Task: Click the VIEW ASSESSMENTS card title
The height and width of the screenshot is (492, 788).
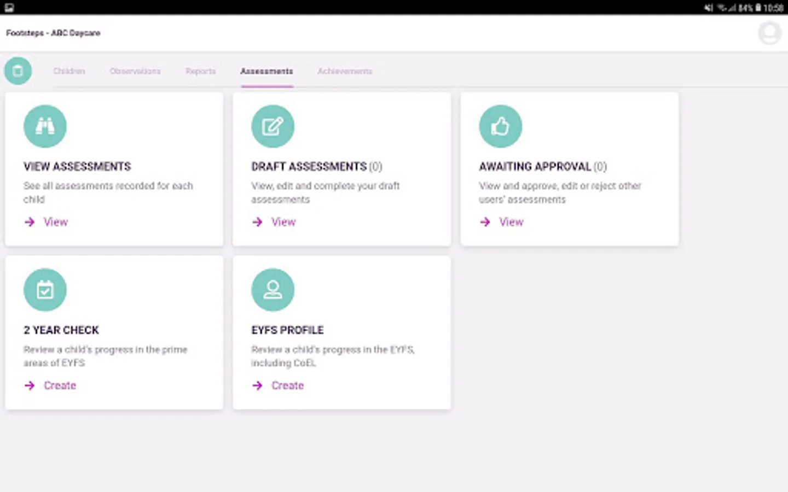Action: coord(77,166)
